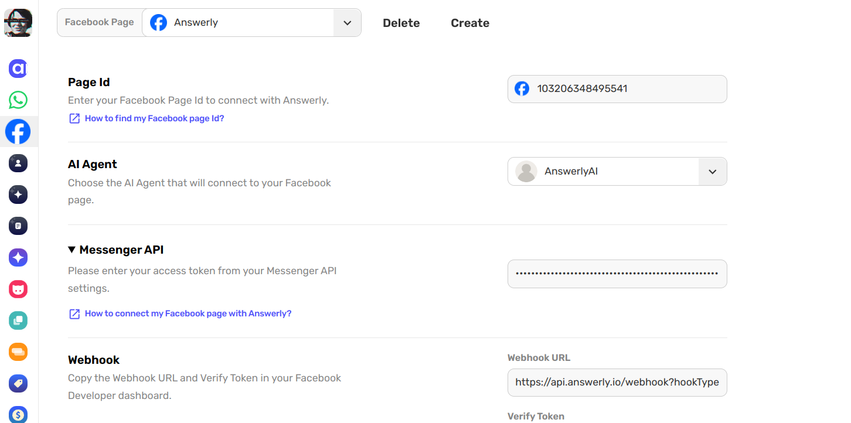Open the AI Agent dropdown chevron
Screen dimensions: 851x423
coord(713,172)
